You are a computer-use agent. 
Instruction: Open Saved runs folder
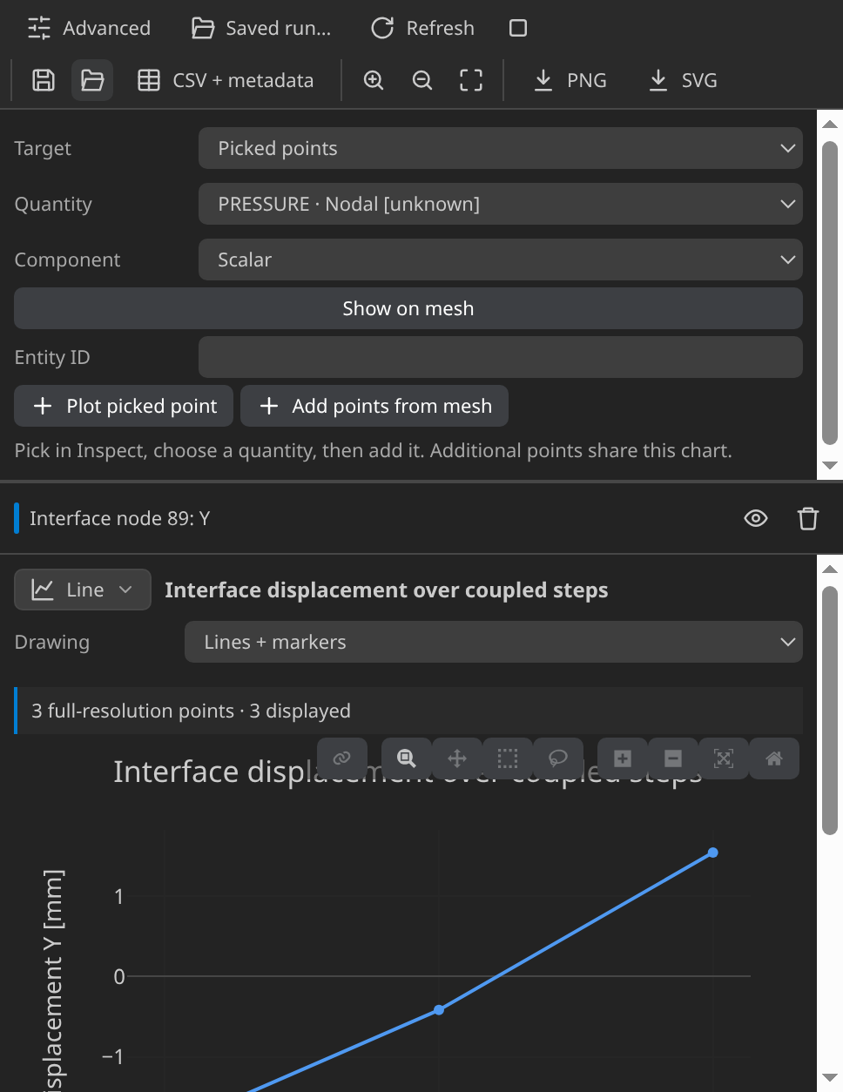pyautogui.click(x=262, y=28)
